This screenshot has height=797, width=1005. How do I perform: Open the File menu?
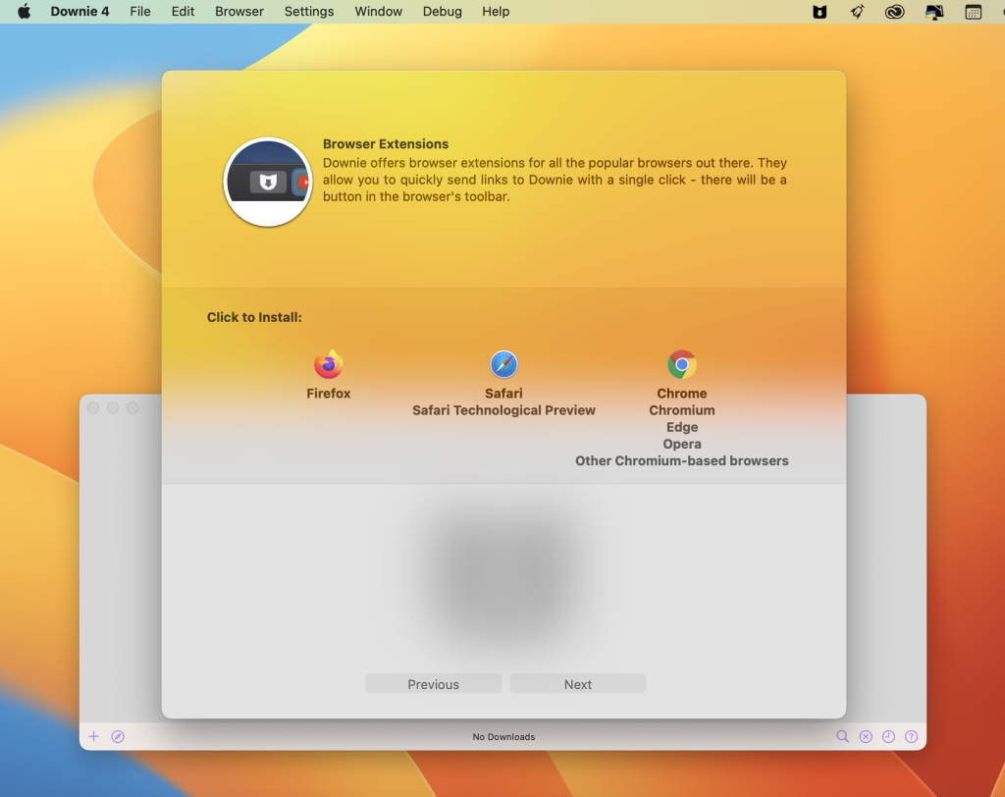pos(139,12)
